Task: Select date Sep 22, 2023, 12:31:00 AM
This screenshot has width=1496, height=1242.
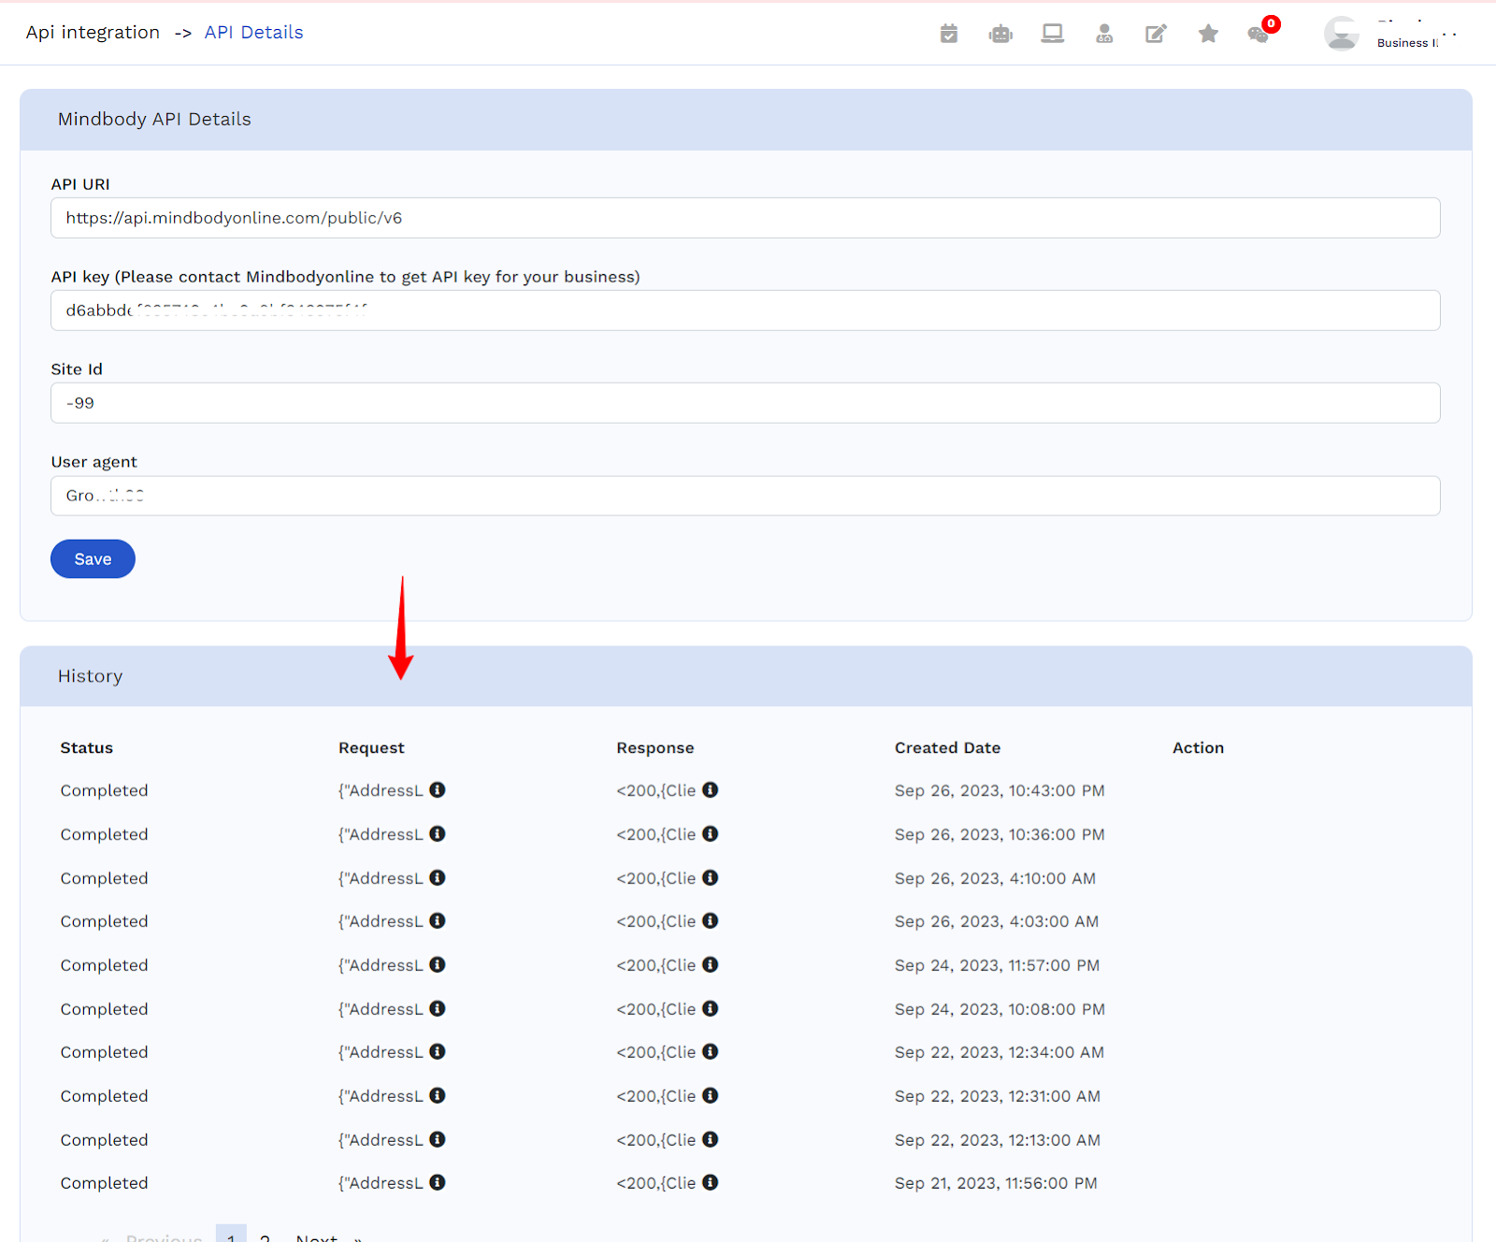Action: [998, 1097]
